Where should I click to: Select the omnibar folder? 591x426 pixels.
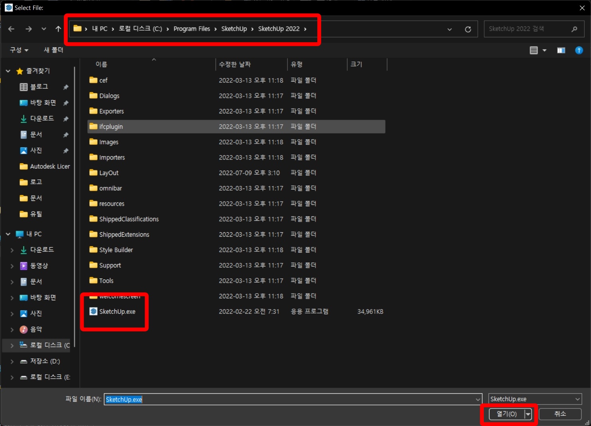pyautogui.click(x=236, y=188)
